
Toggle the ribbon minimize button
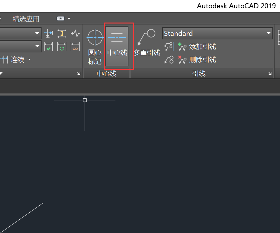pyautogui.click(x=61, y=18)
